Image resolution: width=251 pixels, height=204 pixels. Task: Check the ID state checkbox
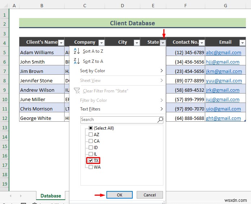pos(91,147)
